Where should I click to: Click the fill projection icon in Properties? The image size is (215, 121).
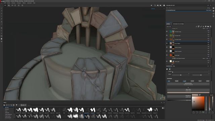[167, 69]
